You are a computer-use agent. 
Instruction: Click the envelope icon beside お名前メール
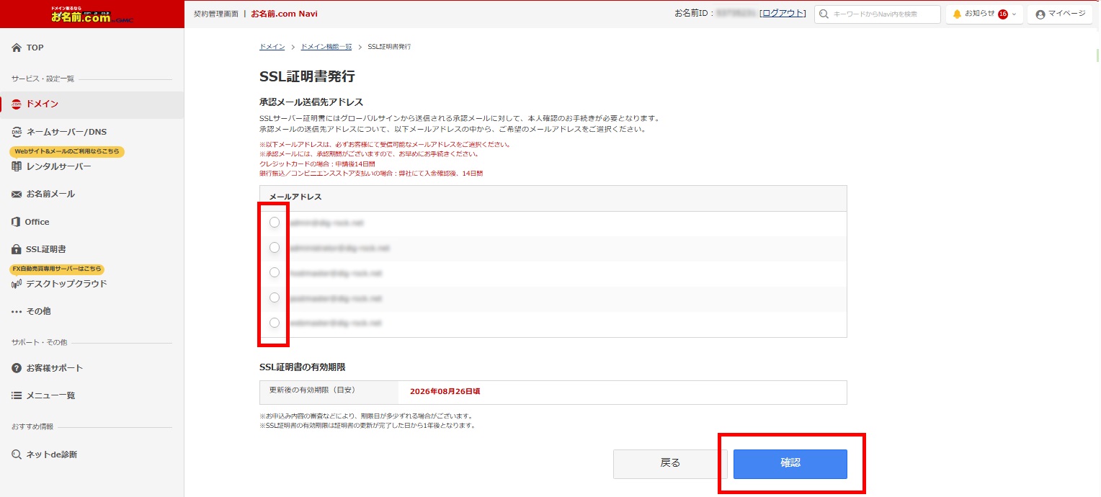[x=17, y=194]
